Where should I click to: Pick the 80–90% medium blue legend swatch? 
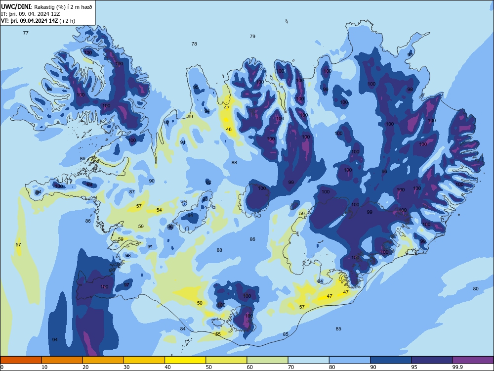350,360
